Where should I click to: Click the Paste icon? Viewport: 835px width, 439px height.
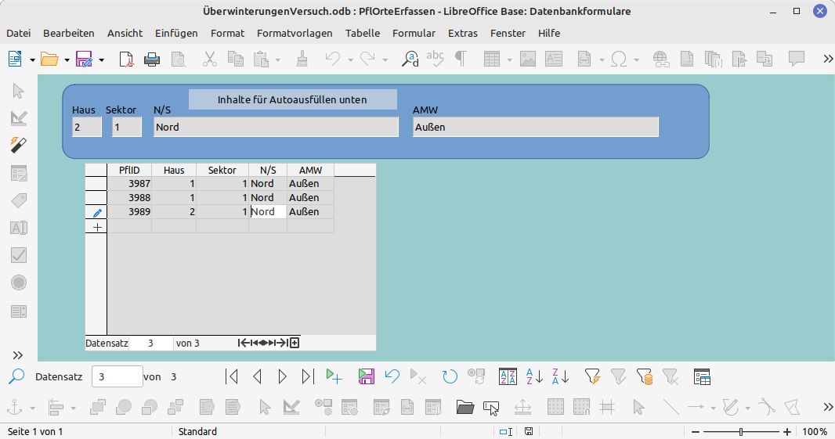point(261,59)
